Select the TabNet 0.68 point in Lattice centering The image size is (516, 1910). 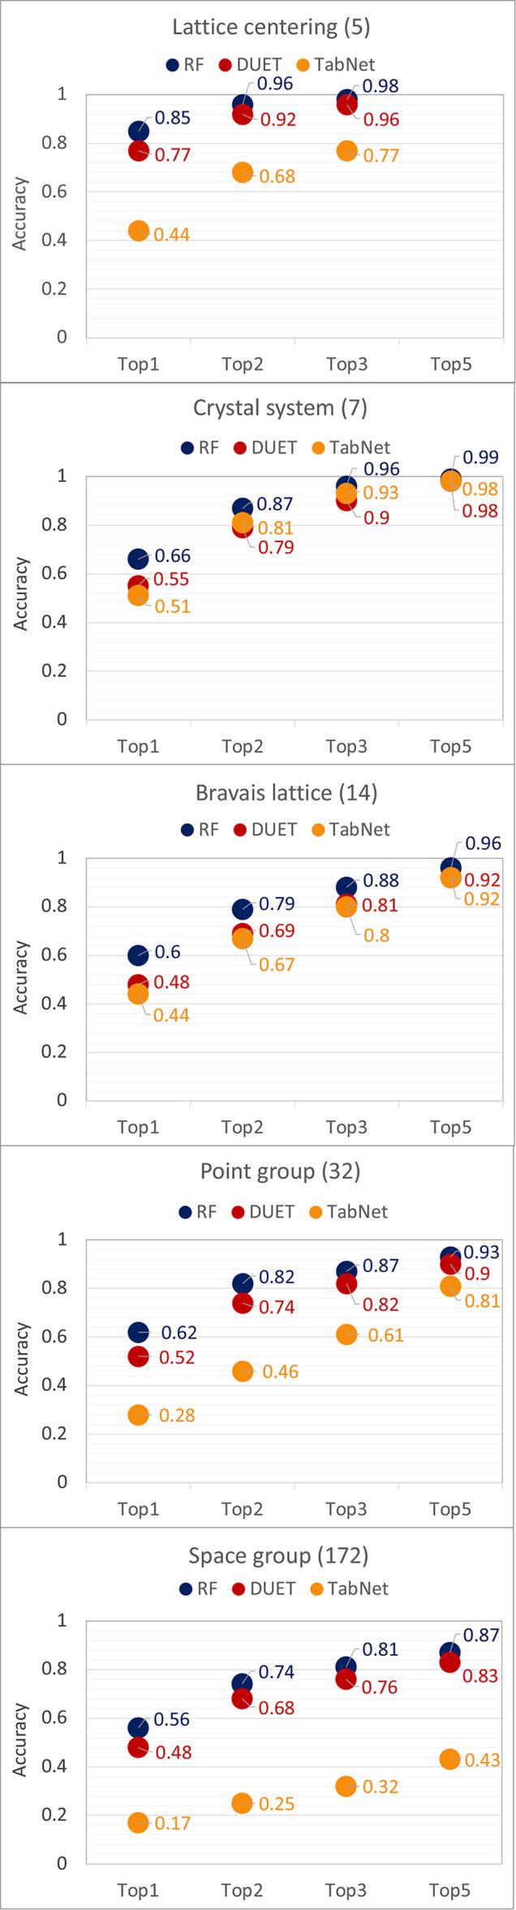[x=243, y=172]
